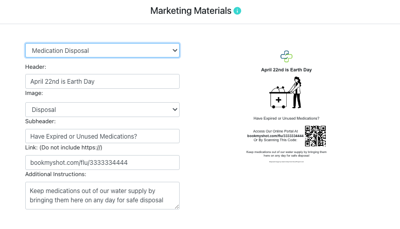Image resolution: width=400 pixels, height=229 pixels.
Task: Click the bookmyshot.com link text in preview
Action: (275, 136)
